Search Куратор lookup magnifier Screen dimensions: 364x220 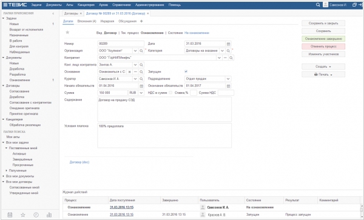click(141, 79)
